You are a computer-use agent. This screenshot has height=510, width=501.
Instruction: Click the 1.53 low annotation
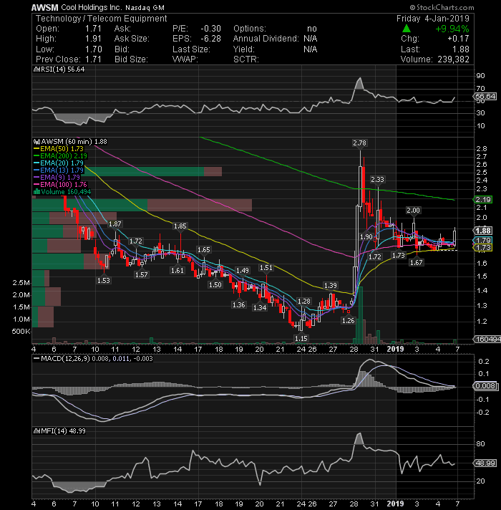[x=104, y=280]
